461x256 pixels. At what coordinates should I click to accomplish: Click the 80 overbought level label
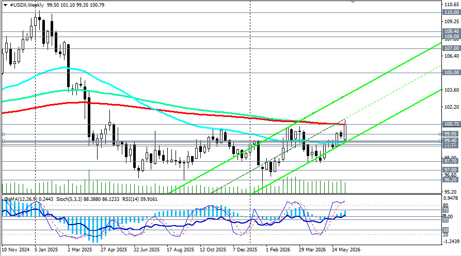pos(445,206)
